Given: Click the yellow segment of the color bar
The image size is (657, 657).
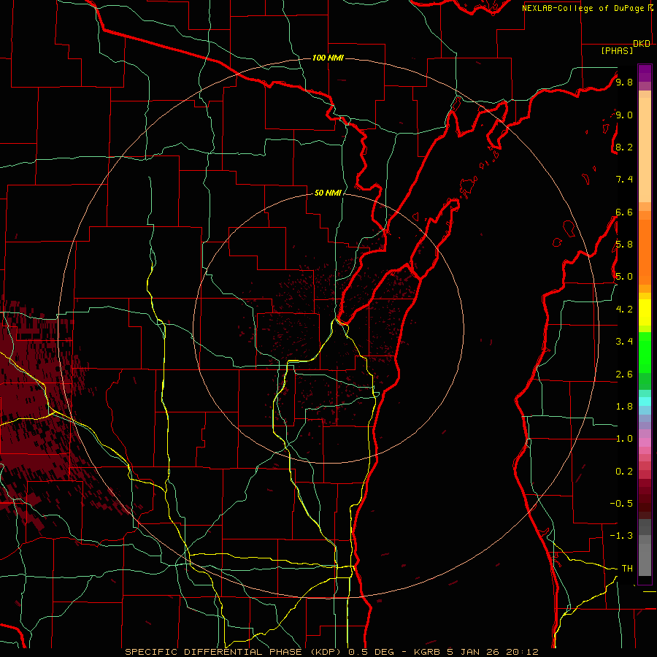Looking at the screenshot, I should click(645, 312).
